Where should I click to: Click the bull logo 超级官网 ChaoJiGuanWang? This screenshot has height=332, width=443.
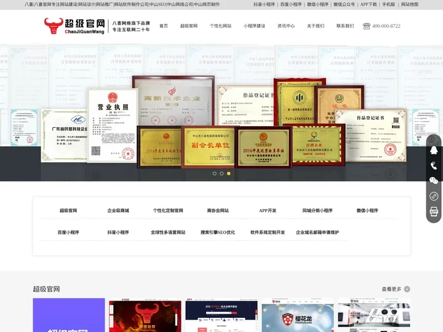pyautogui.click(x=74, y=26)
